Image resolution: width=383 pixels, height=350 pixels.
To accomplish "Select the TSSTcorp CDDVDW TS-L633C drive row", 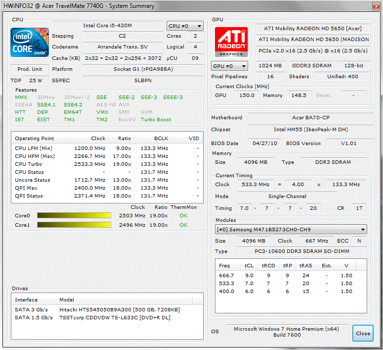I will (107, 317).
